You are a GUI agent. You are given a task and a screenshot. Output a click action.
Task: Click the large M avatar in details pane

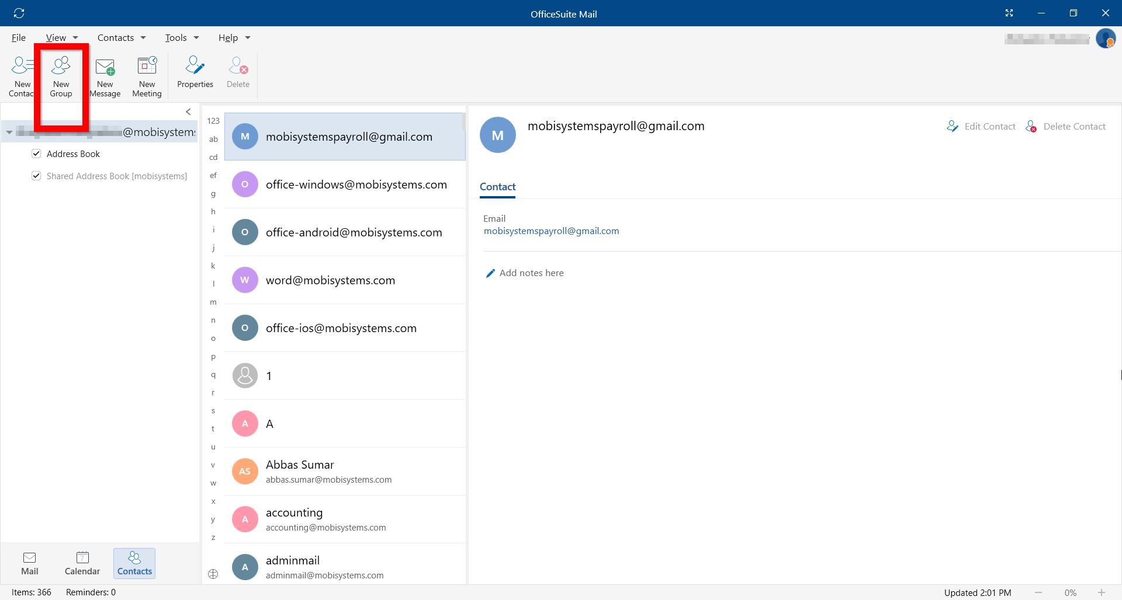498,135
